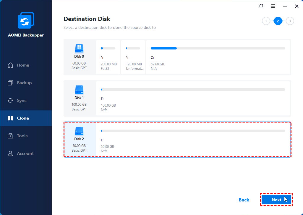Click the AOMEI Backupper logo icon
Screen dimensions: 303x215
coord(26,21)
